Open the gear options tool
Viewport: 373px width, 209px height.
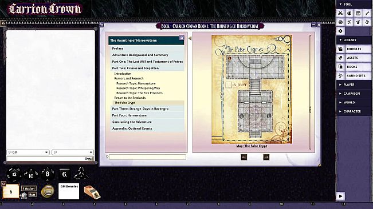click(340, 31)
